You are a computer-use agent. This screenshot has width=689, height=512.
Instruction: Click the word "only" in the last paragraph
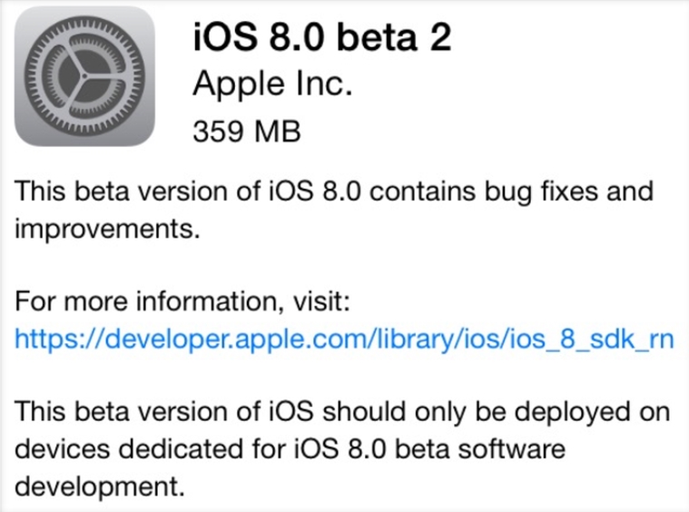coord(434,410)
